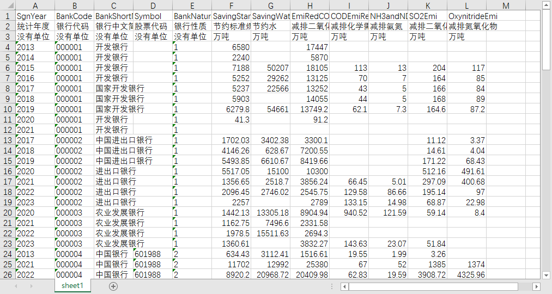Select cell with value 54661

271,109
